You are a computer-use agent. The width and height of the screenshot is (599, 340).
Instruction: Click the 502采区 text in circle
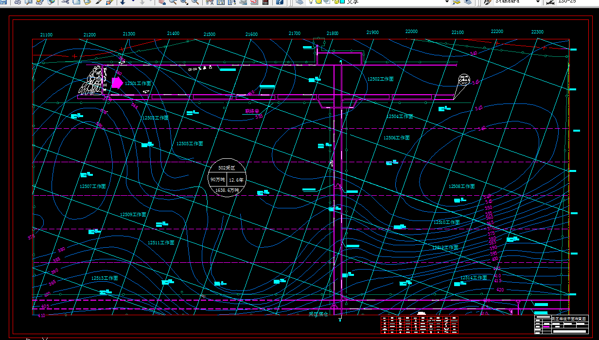(x=227, y=168)
